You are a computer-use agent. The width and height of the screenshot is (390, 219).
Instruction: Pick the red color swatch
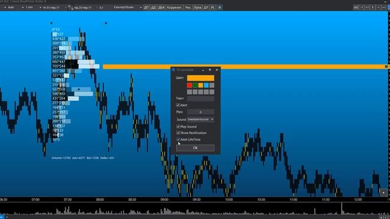[x=190, y=85]
